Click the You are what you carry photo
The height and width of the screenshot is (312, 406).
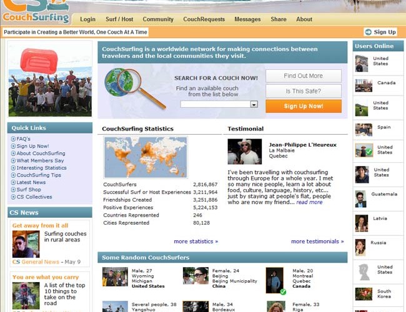[26, 296]
